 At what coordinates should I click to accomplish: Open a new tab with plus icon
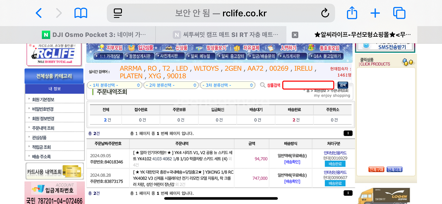click(x=375, y=13)
